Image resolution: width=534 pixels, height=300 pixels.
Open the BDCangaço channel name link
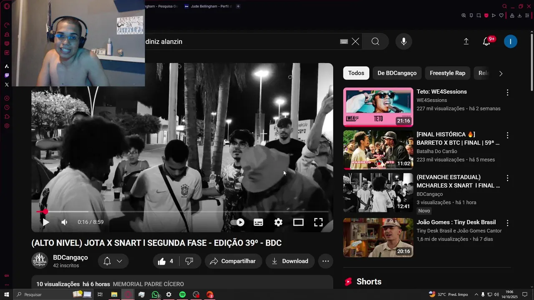point(71,257)
